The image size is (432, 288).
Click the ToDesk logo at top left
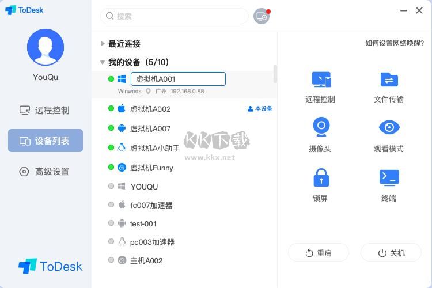(x=24, y=10)
